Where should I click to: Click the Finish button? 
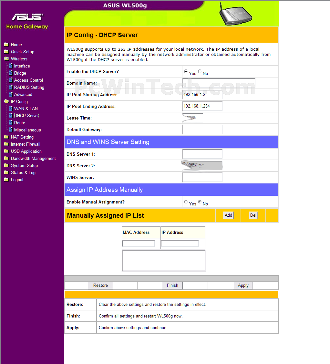[x=172, y=285]
